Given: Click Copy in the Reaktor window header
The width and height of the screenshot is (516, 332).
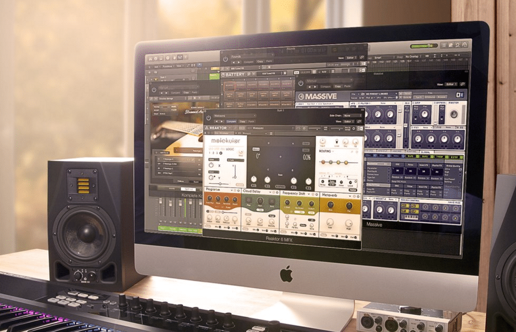Looking at the screenshot, I should (242, 122).
